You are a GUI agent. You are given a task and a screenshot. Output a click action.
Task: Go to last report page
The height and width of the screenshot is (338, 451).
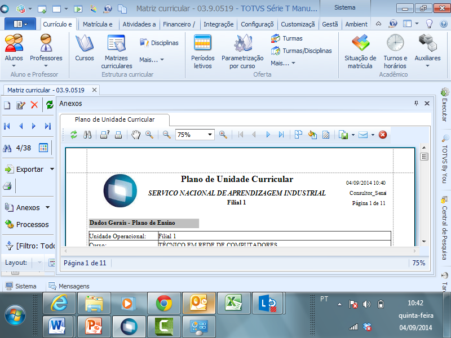pyautogui.click(x=281, y=135)
